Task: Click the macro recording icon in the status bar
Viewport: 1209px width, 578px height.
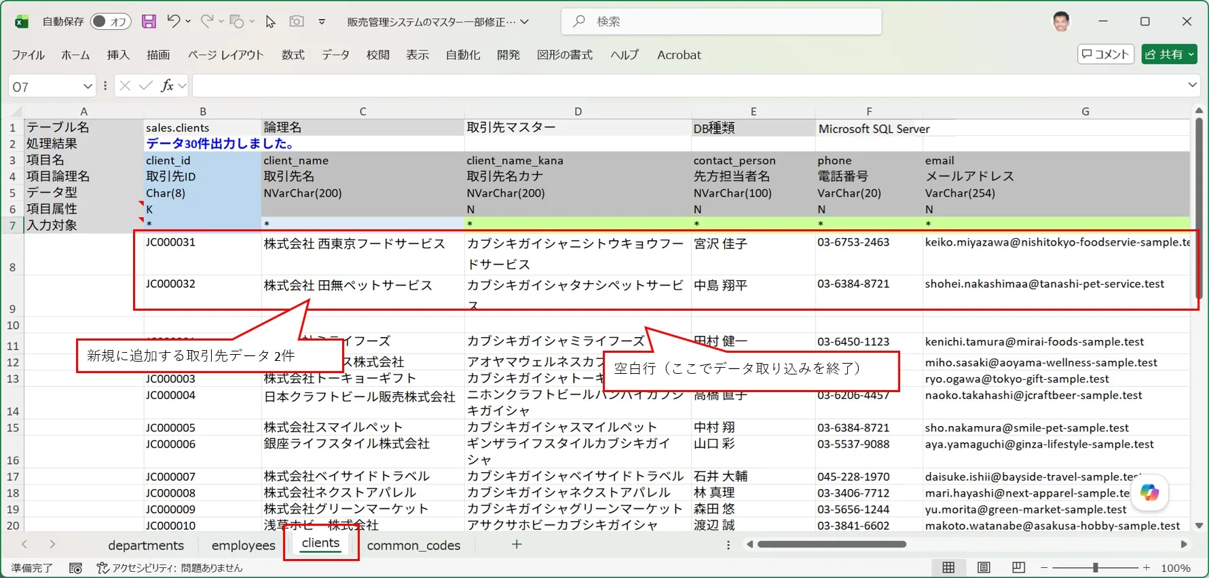Action: 75,568
